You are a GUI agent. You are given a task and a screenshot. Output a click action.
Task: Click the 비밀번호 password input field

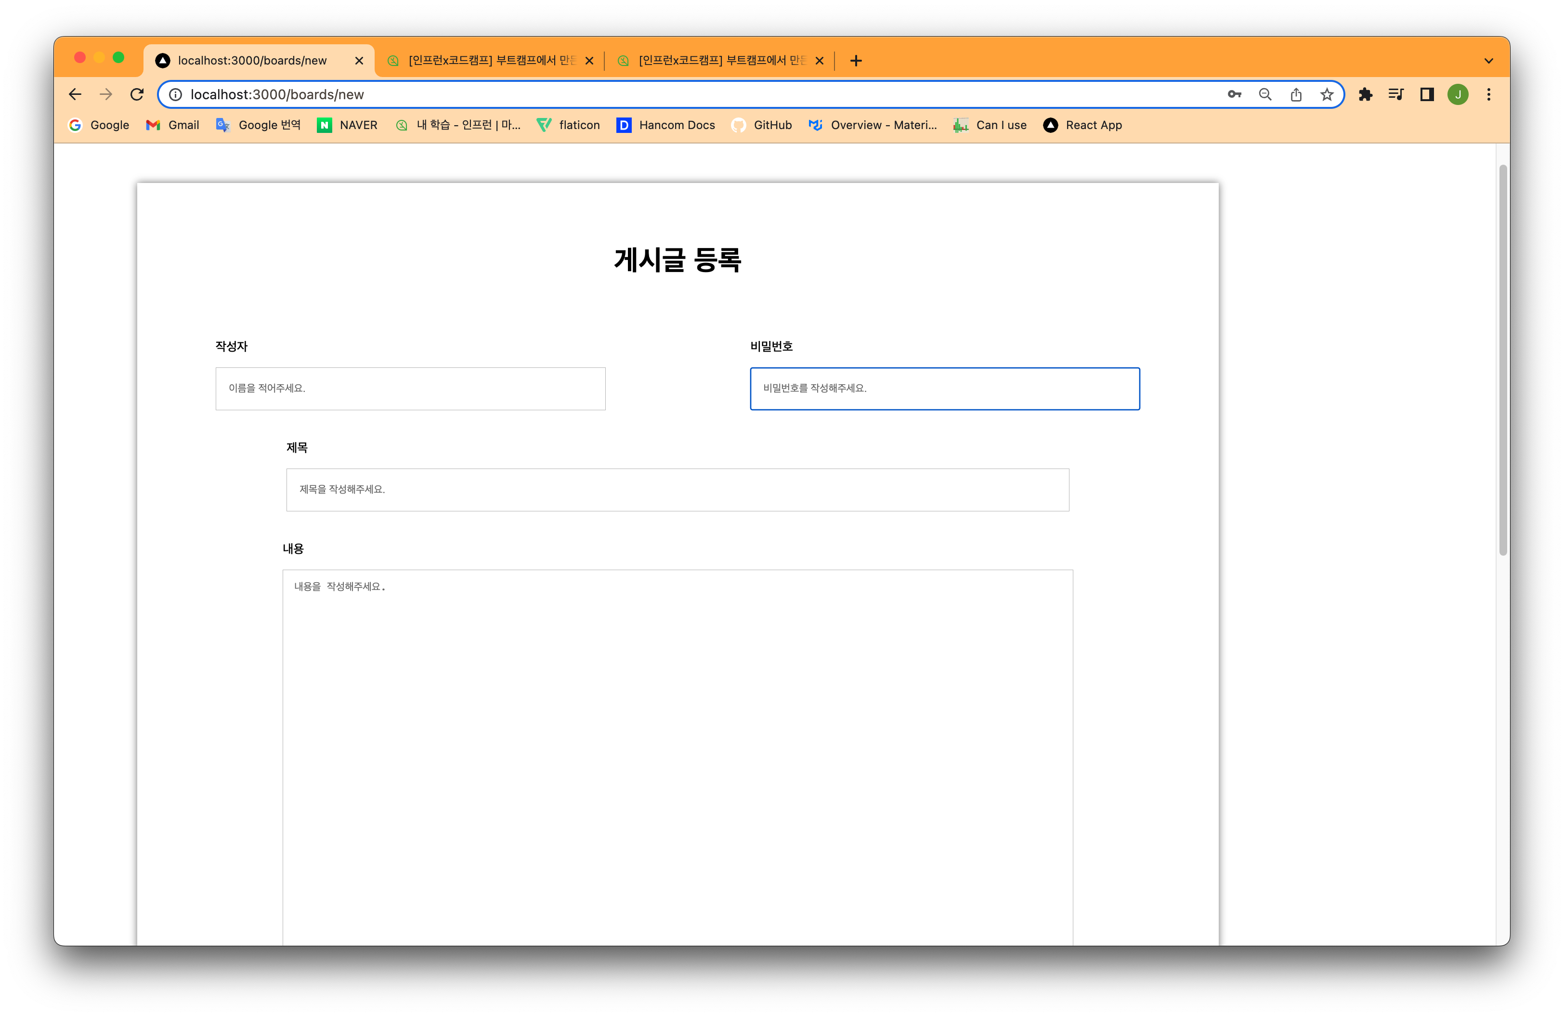pos(945,389)
